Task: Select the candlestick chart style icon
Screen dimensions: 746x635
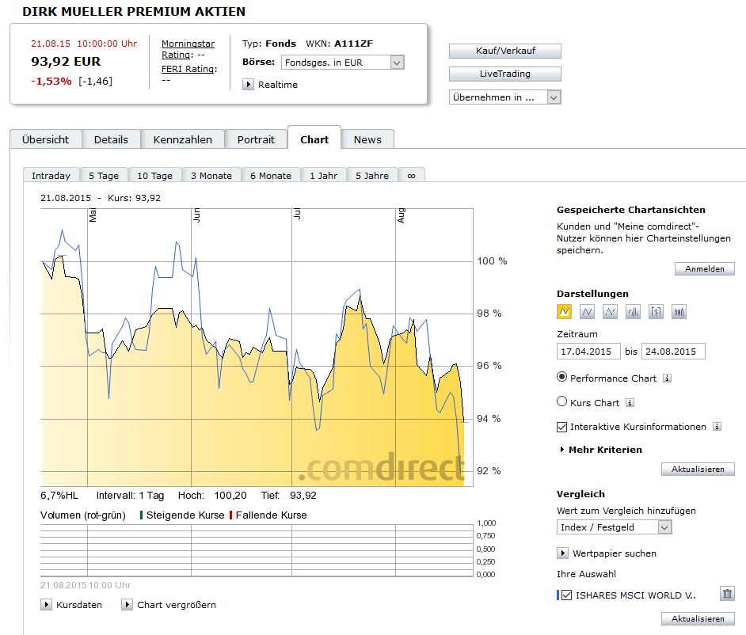Action: coord(679,311)
